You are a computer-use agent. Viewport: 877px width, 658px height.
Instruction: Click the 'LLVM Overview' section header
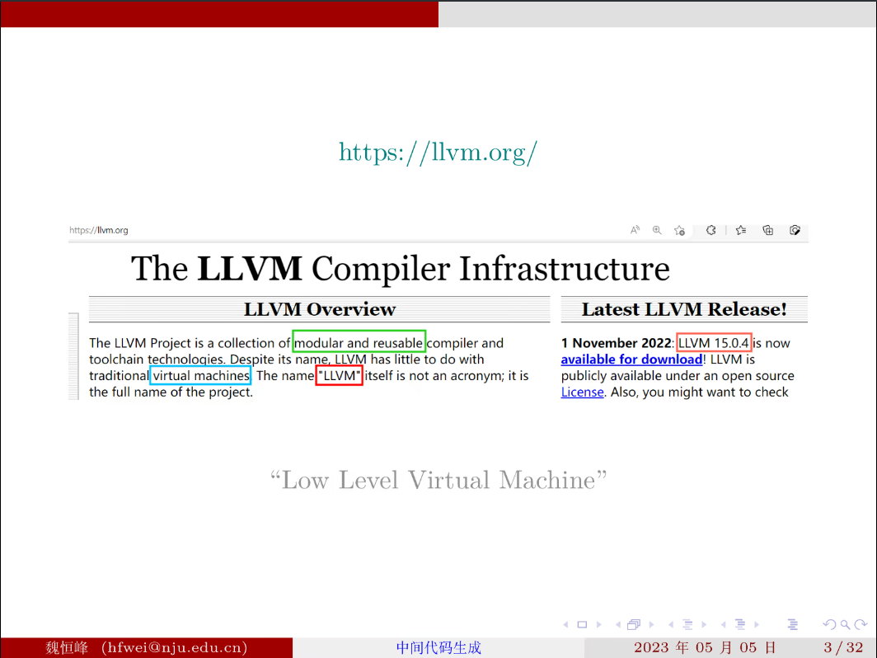[319, 309]
